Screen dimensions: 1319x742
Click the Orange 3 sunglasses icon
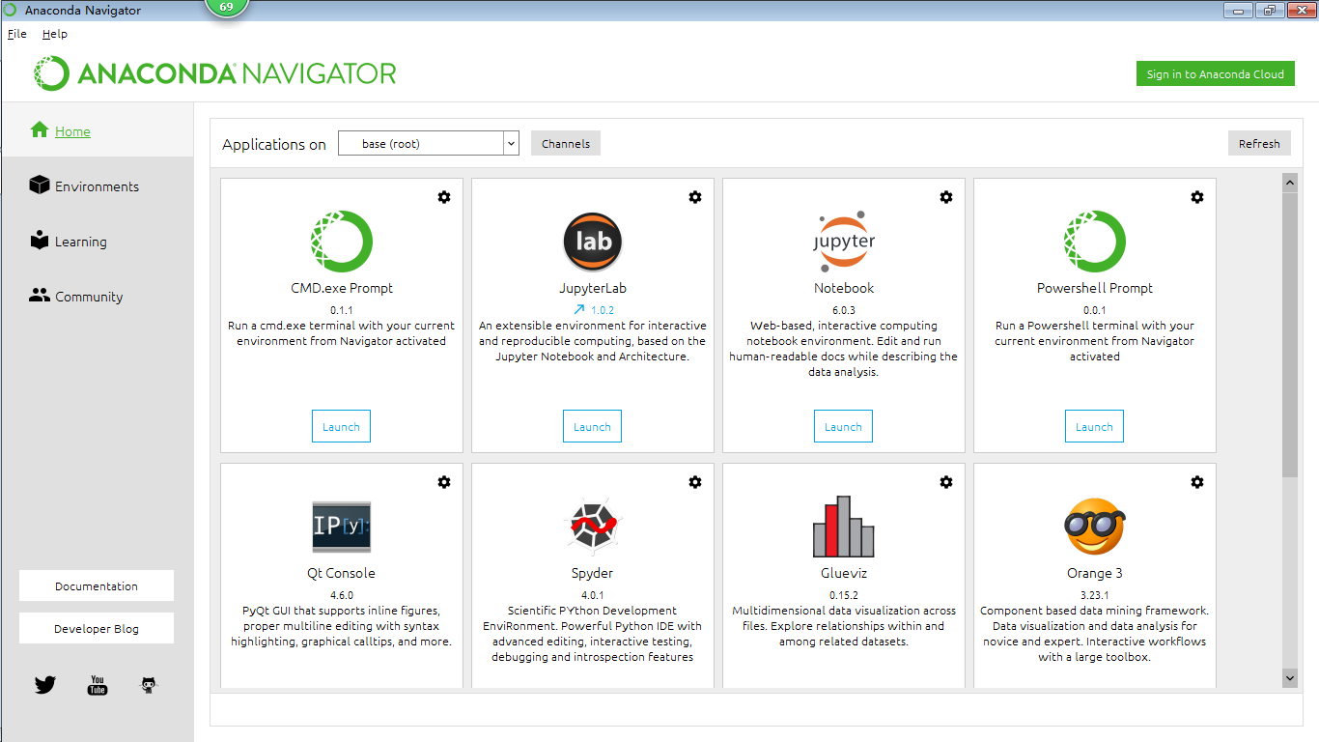(1095, 527)
